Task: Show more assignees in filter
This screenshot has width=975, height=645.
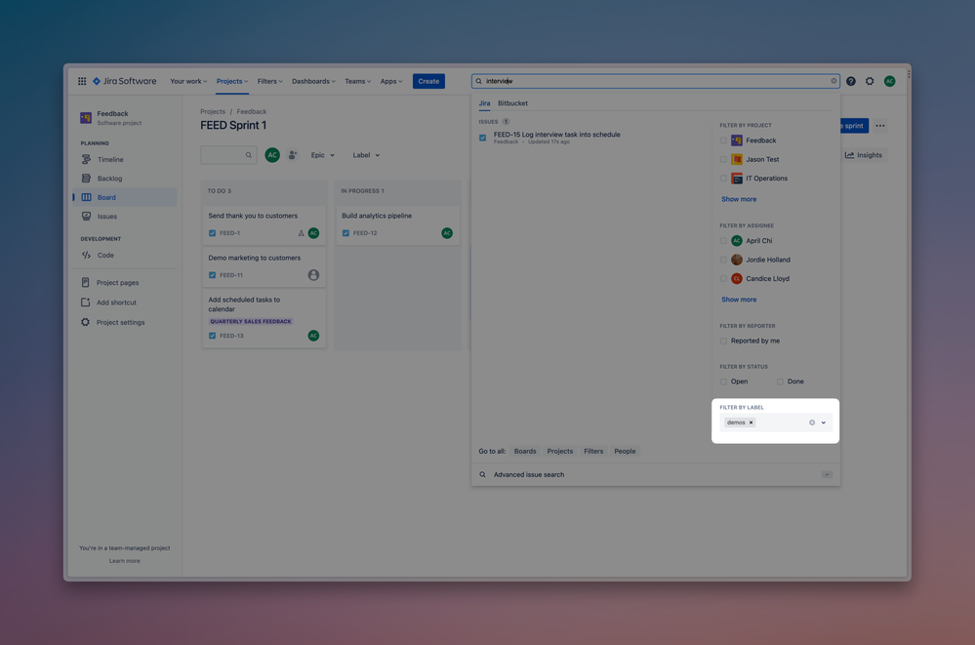Action: click(x=739, y=300)
